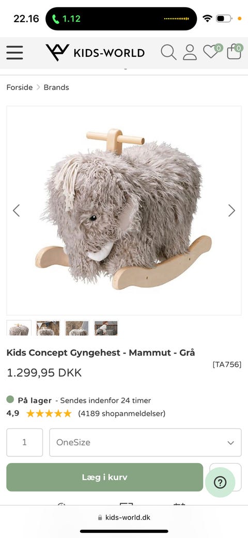Open the search magnifier icon
This screenshot has height=538, width=248.
168,53
